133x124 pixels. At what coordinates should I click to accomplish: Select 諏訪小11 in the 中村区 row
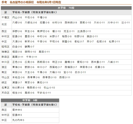[x=92, y=37]
